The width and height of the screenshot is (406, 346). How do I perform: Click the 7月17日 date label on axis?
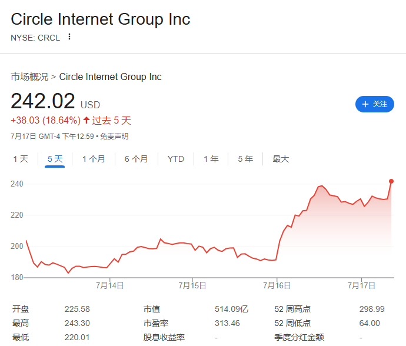coord(361,285)
